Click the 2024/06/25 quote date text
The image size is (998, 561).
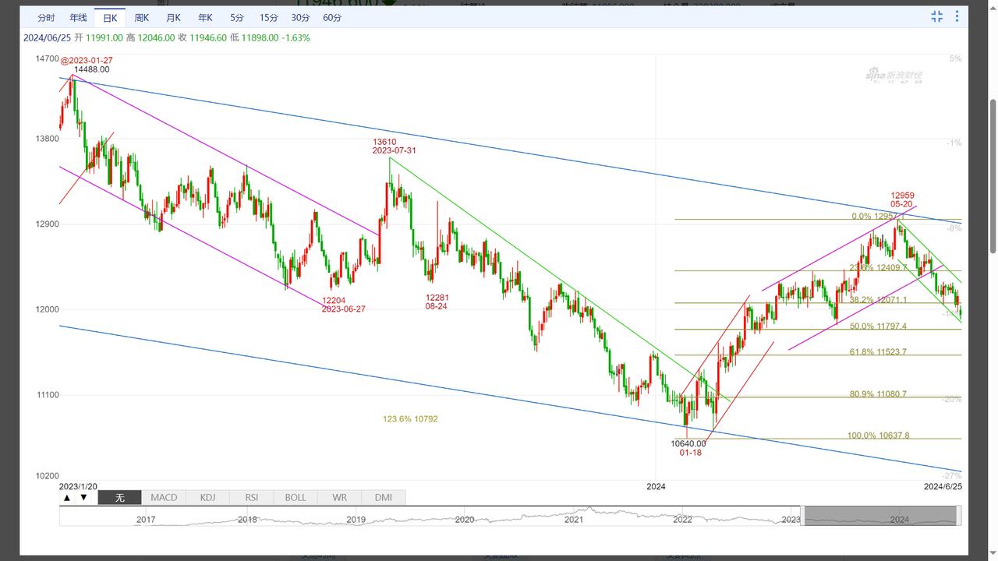(48, 37)
